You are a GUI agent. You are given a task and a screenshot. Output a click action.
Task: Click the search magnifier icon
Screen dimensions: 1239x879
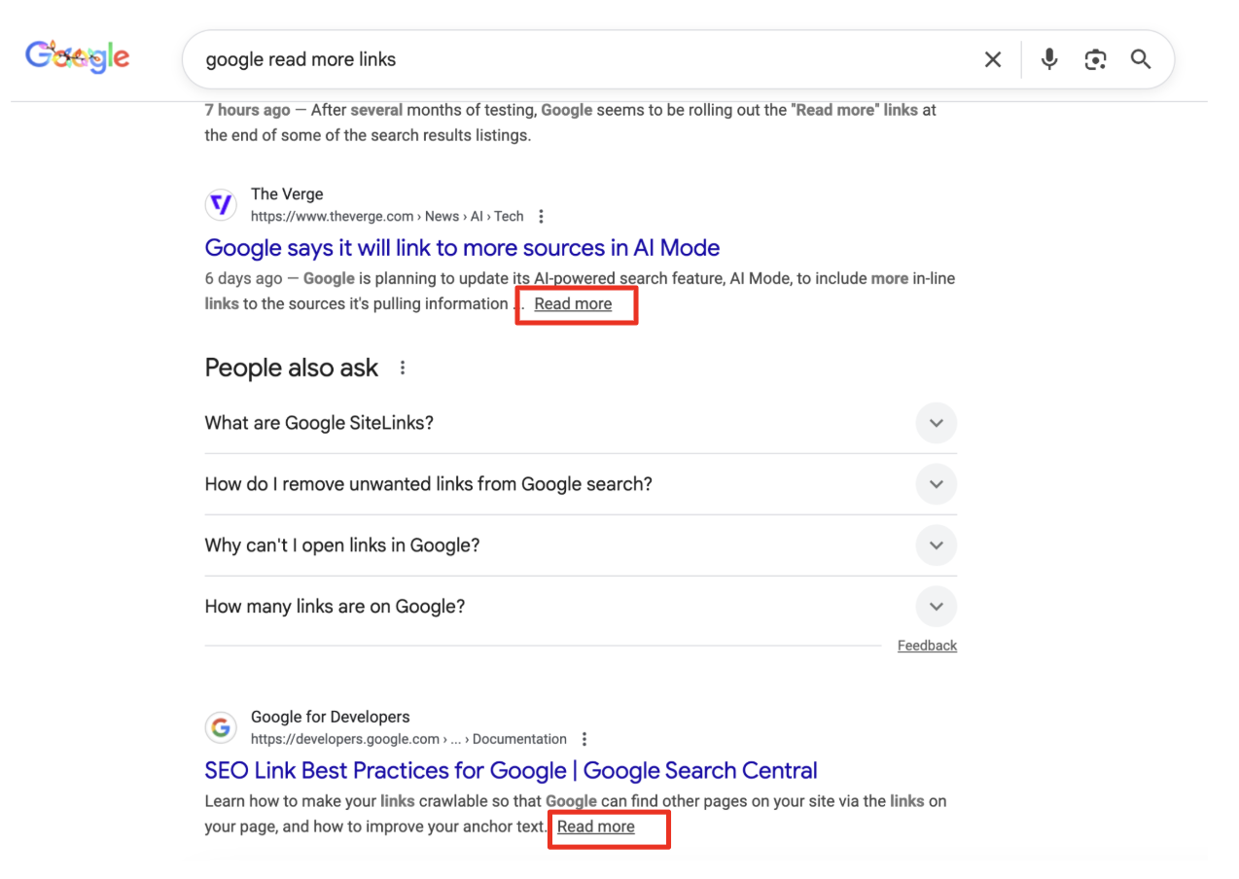[x=1141, y=59]
